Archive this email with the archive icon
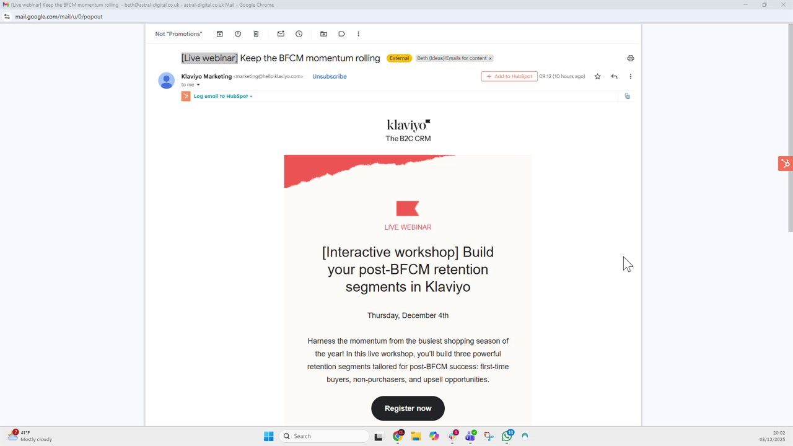793x446 pixels. click(x=219, y=34)
